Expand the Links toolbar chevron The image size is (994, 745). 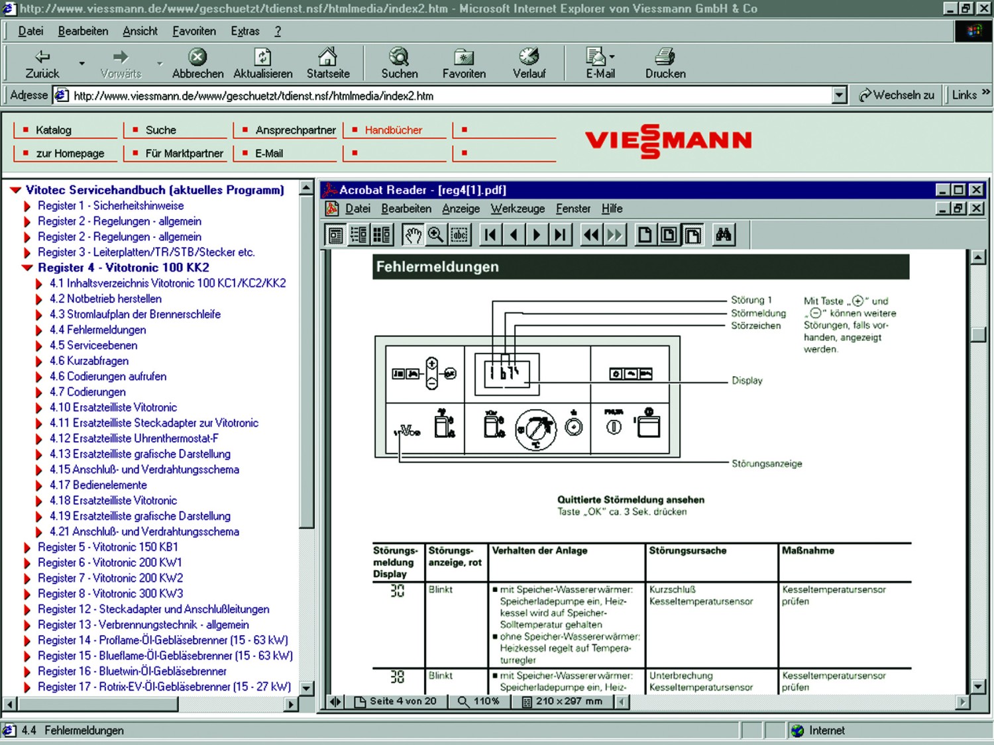986,93
